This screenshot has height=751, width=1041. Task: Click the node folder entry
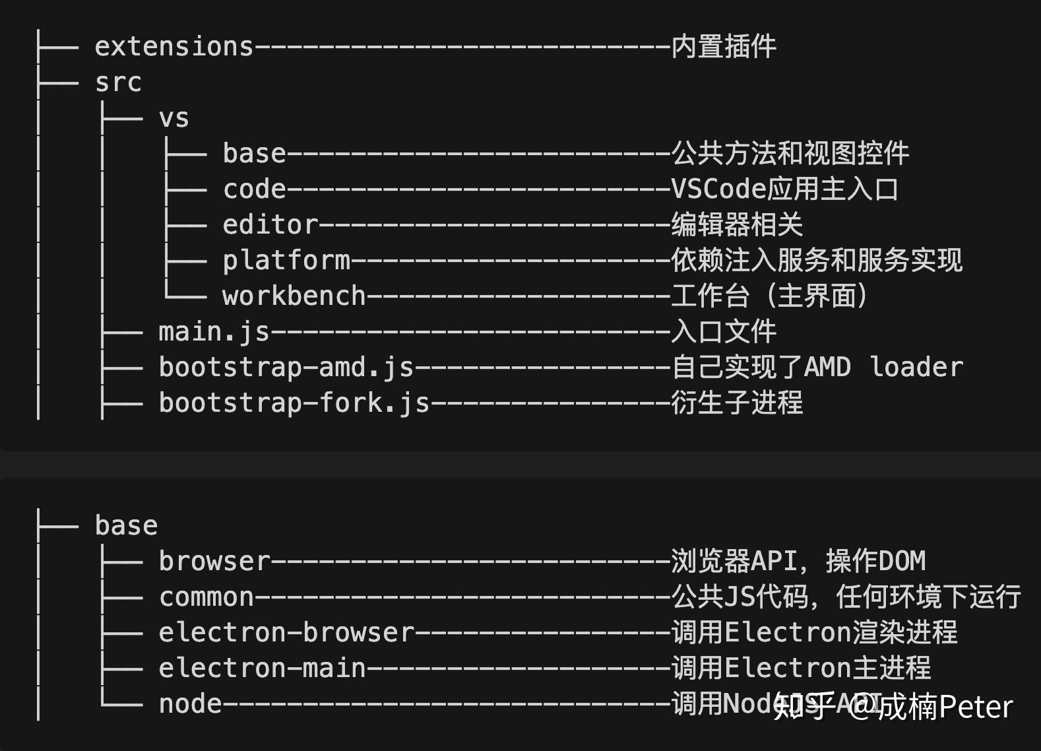point(190,704)
